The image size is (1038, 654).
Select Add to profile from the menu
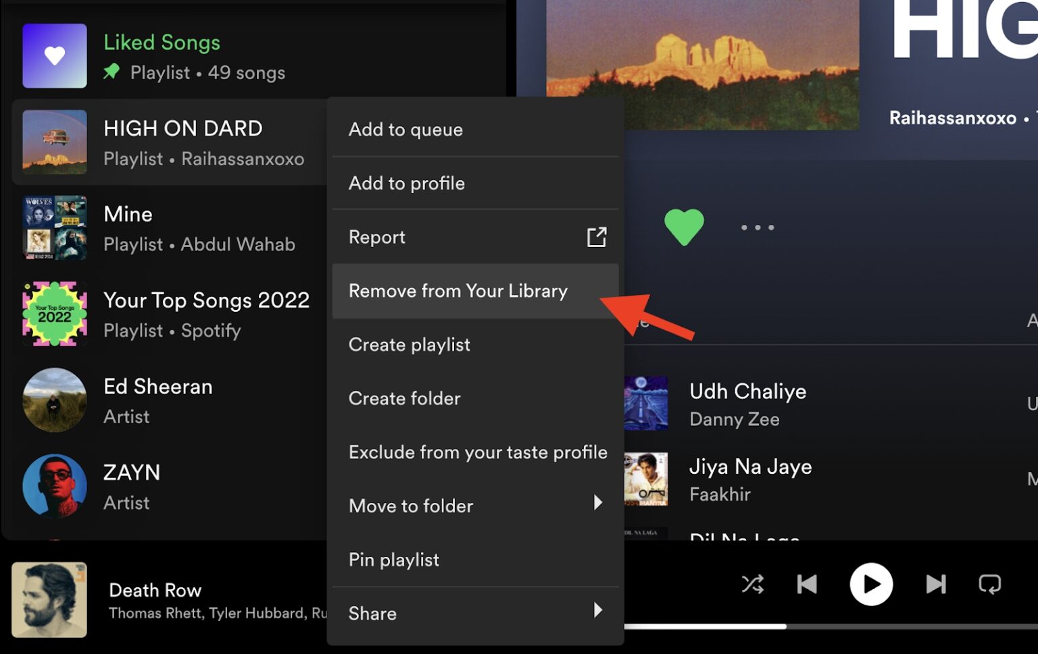coord(406,183)
